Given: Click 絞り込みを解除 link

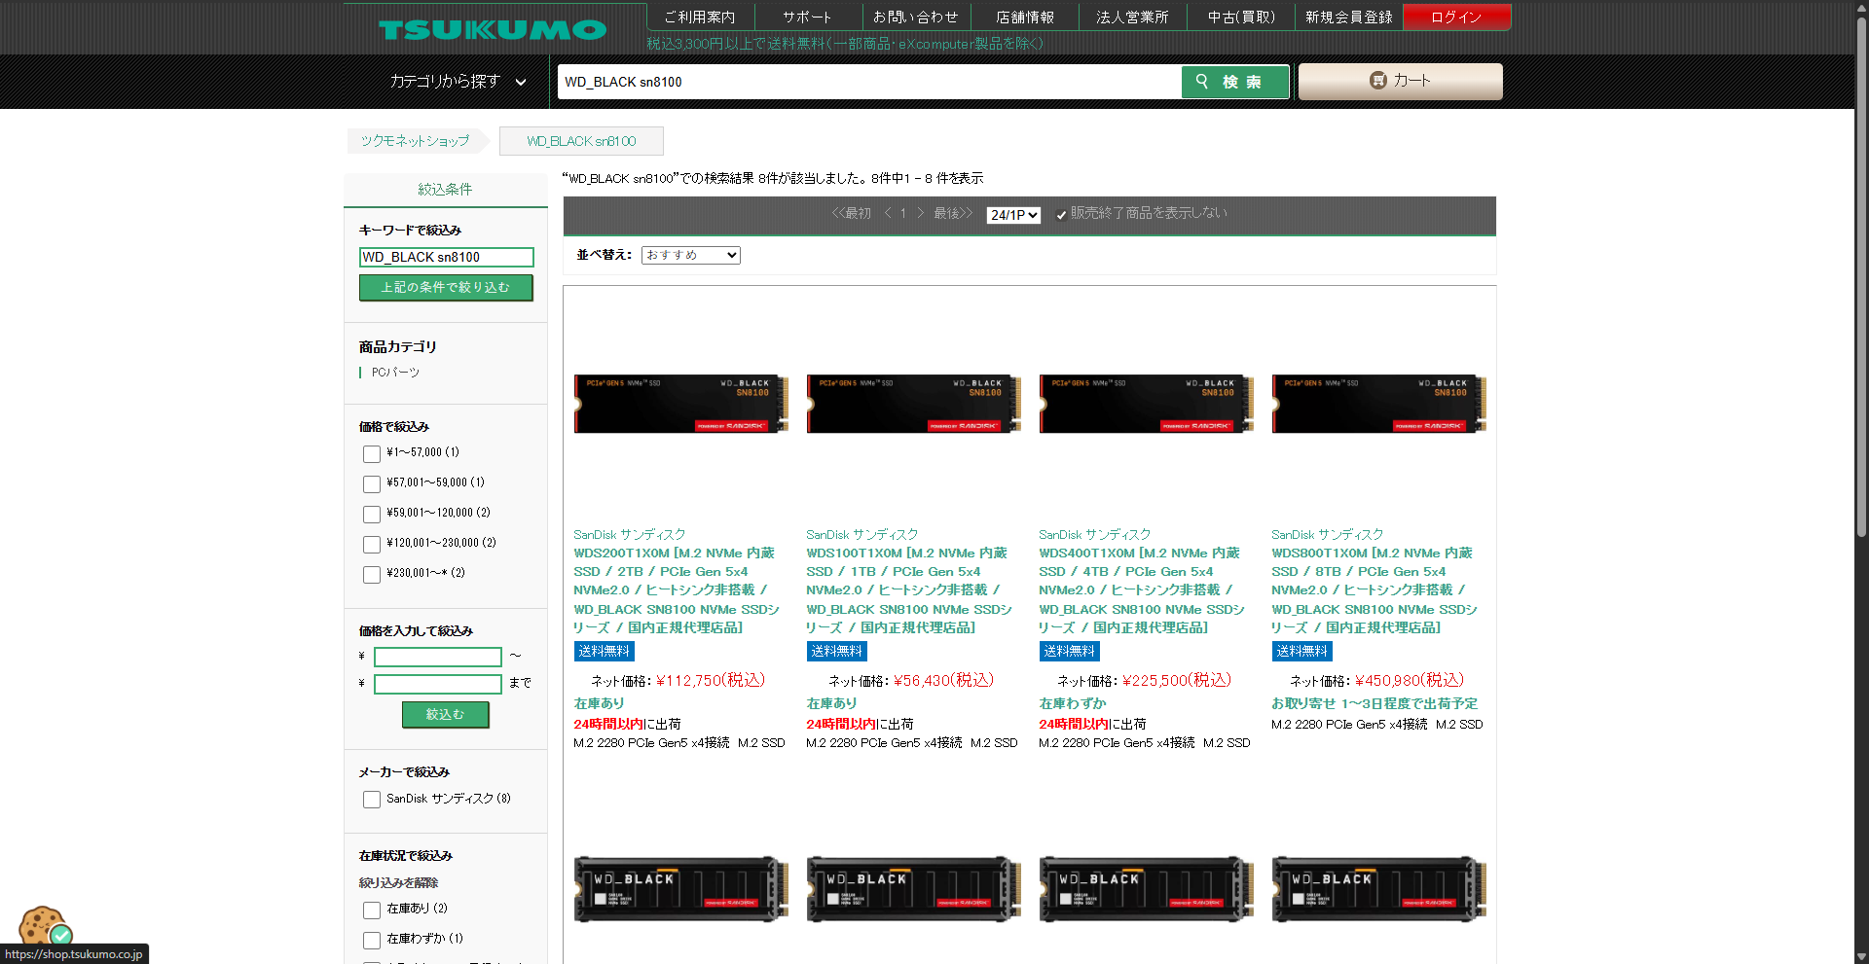Looking at the screenshot, I should click(398, 883).
